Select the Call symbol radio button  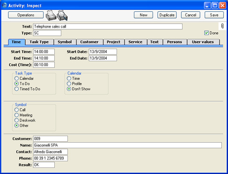coord(16,110)
